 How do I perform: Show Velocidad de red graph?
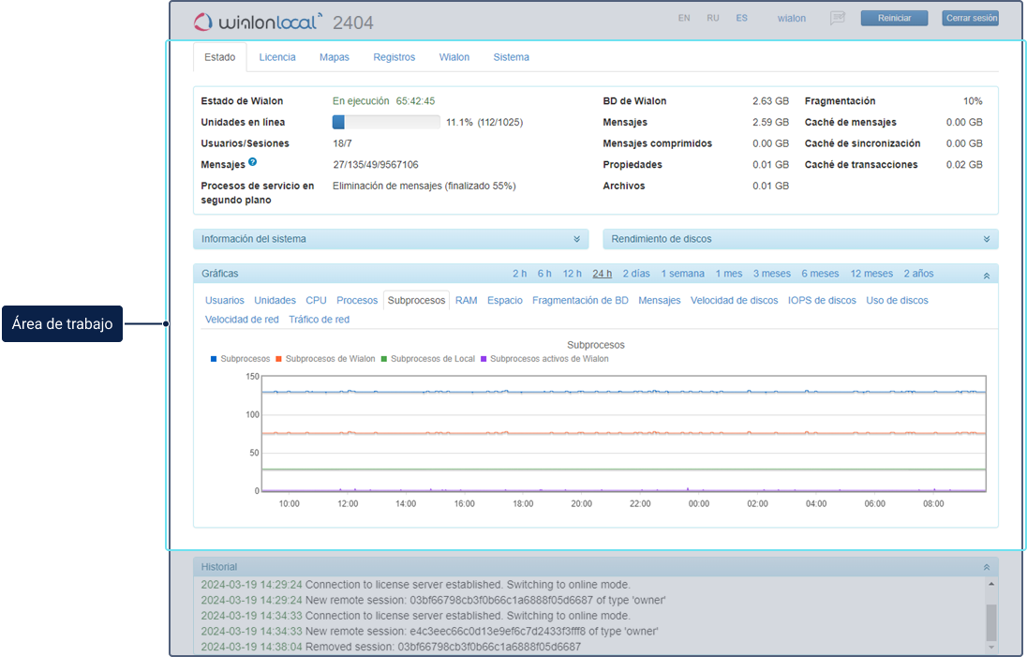[242, 320]
